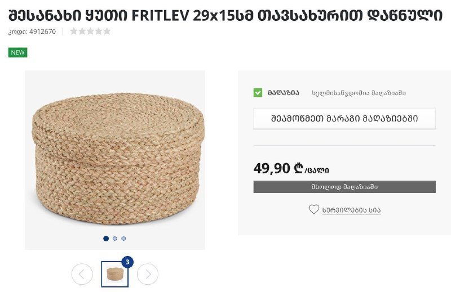Select the third carousel dot
This screenshot has width=451, height=292.
(123, 239)
